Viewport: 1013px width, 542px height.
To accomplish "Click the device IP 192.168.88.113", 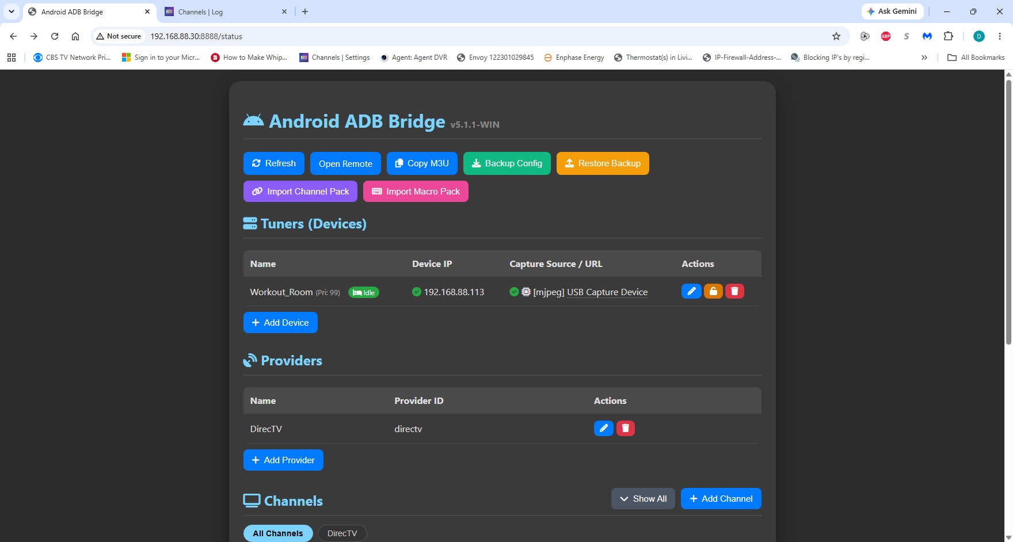I will [x=454, y=292].
